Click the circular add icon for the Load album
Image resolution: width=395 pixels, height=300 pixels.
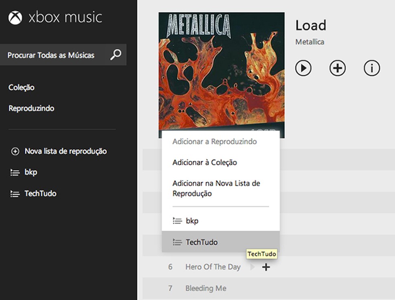point(338,68)
